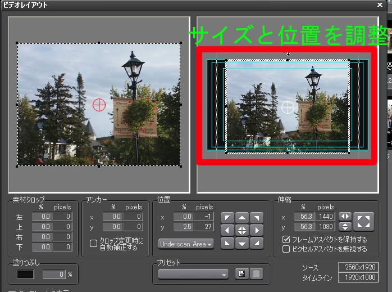Delete preset with trash icon
The image size is (392, 292).
pyautogui.click(x=256, y=274)
